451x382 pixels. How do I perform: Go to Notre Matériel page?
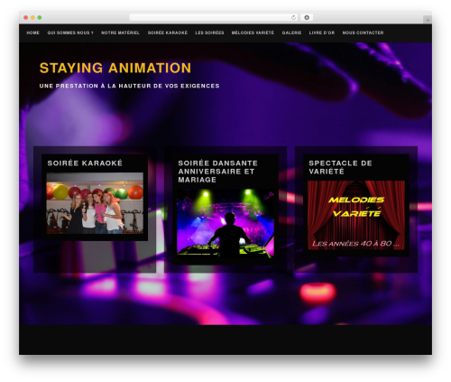(x=120, y=33)
